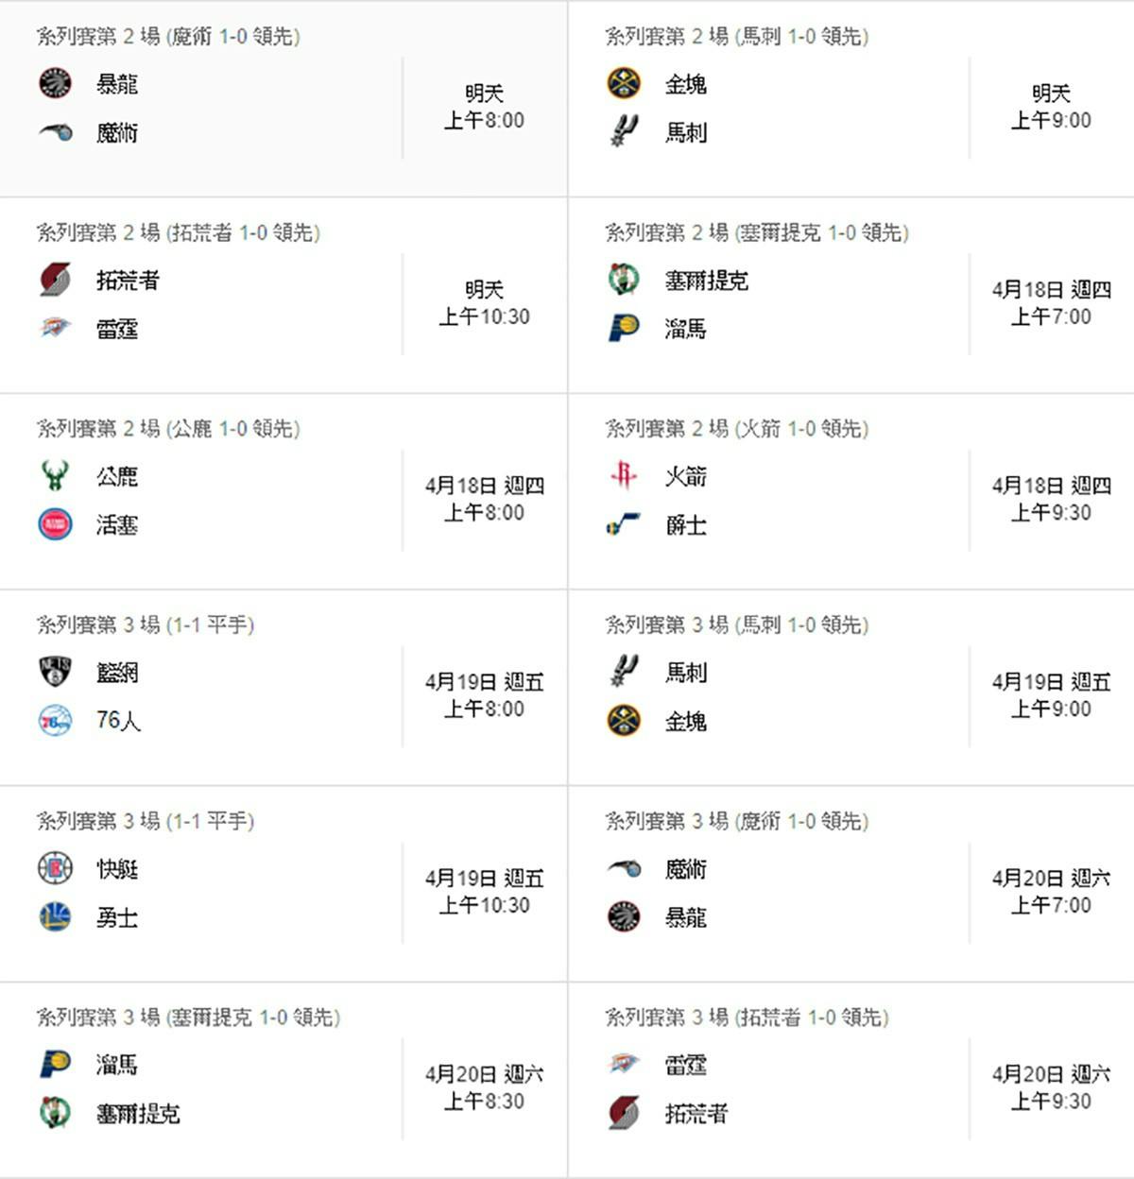Click the Philadelphia 76ers logo
Viewport: 1134px width, 1179px height.
pyautogui.click(x=55, y=721)
